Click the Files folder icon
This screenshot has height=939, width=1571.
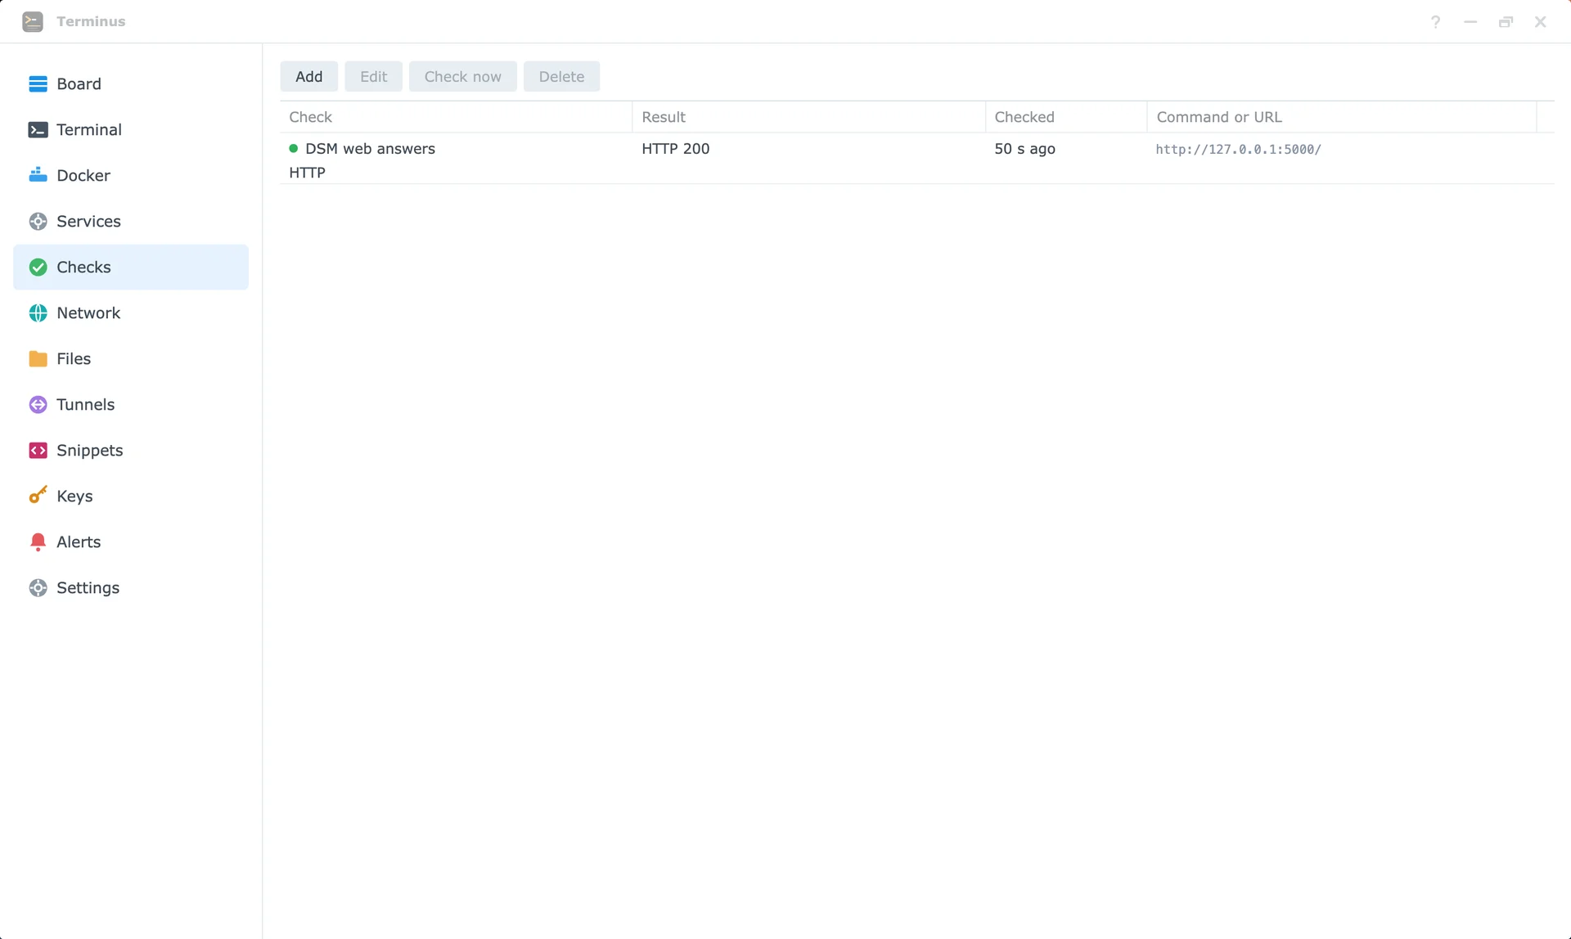(38, 358)
